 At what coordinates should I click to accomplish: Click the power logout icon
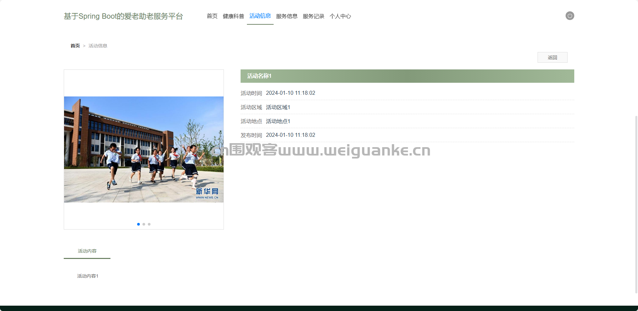[570, 16]
